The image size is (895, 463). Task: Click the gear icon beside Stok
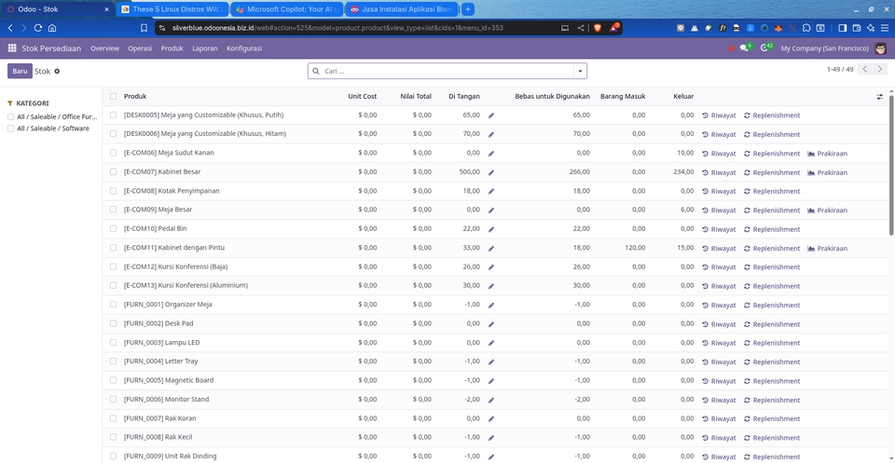coord(57,71)
